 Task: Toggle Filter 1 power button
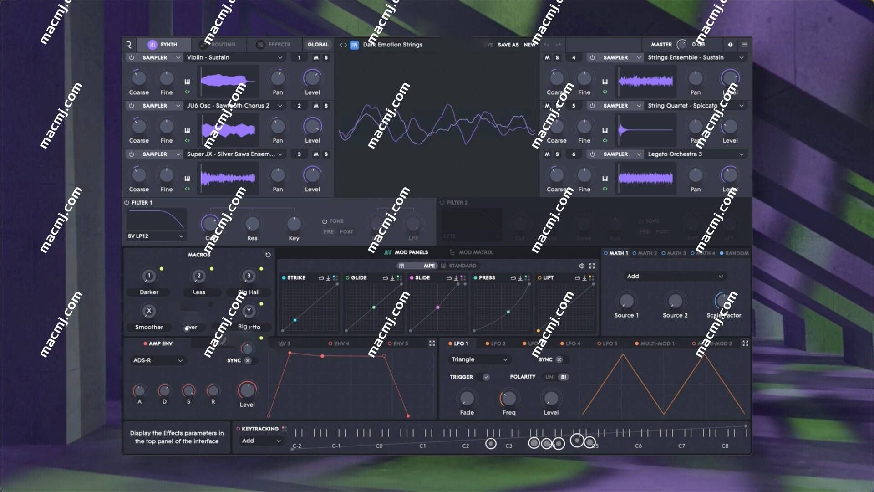127,203
